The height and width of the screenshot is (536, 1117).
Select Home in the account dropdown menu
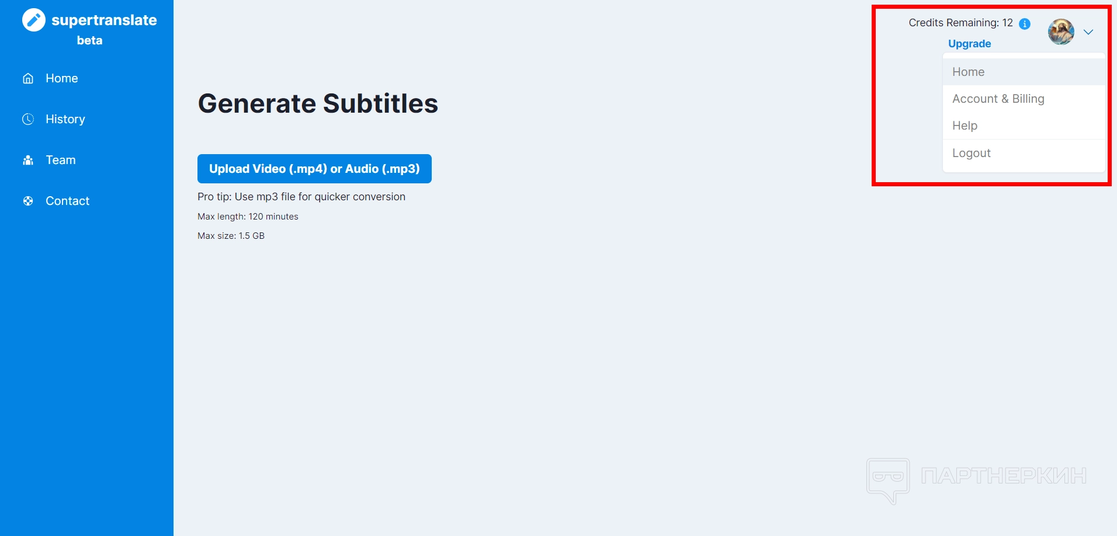(968, 72)
